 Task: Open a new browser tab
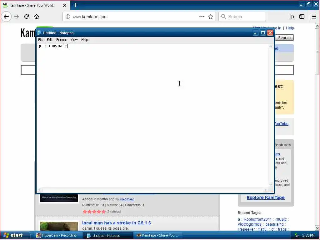click(75, 5)
